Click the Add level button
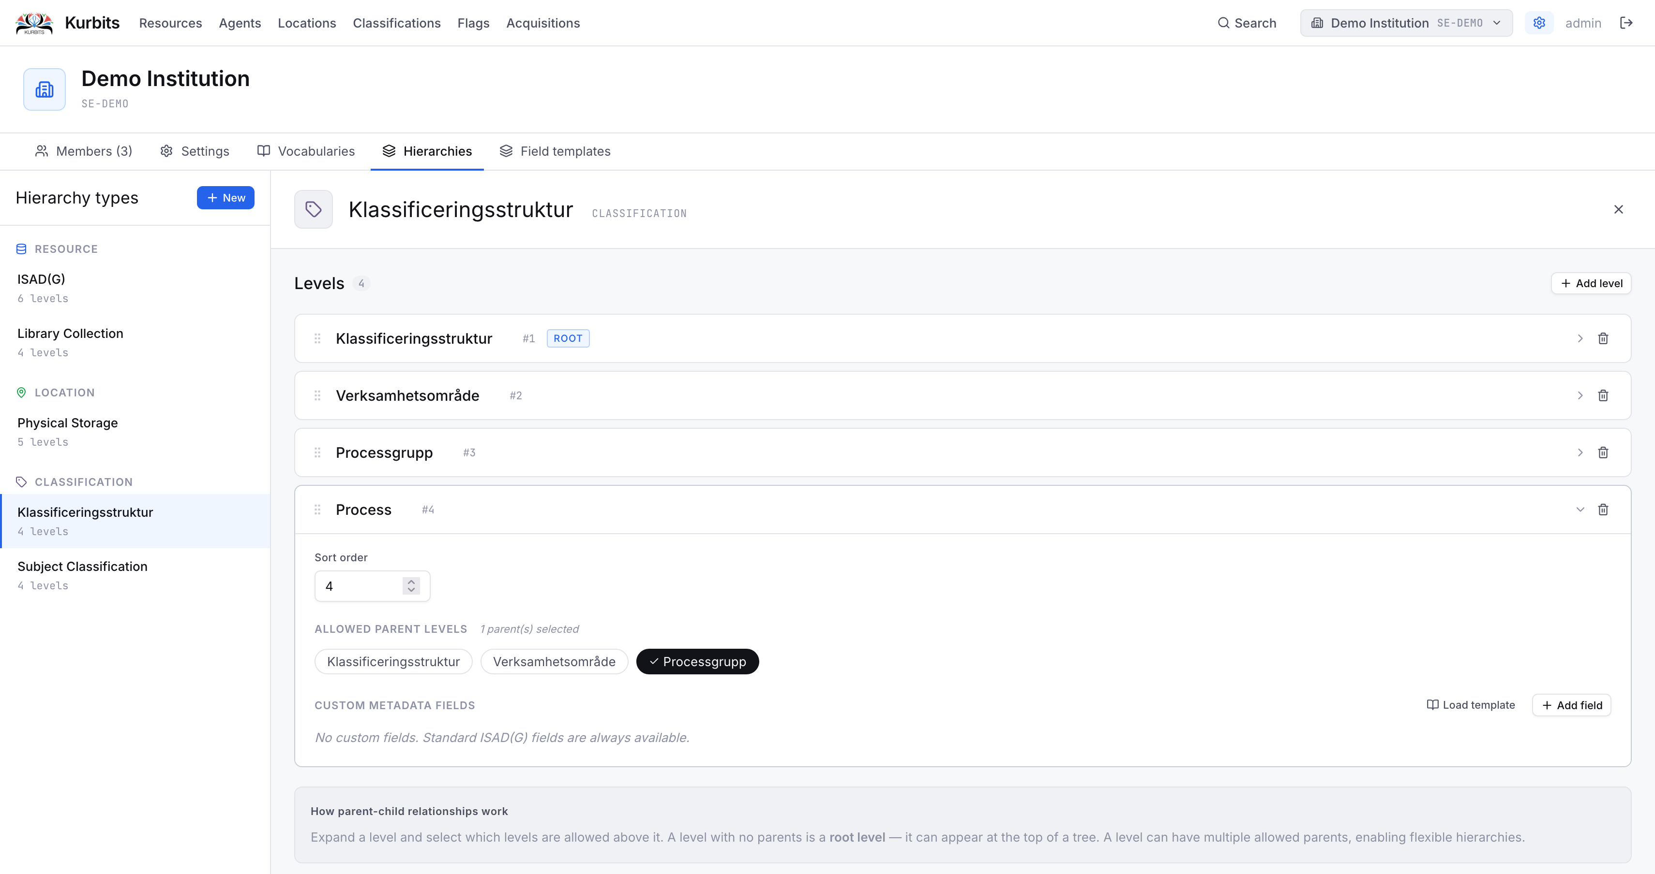 pos(1591,283)
